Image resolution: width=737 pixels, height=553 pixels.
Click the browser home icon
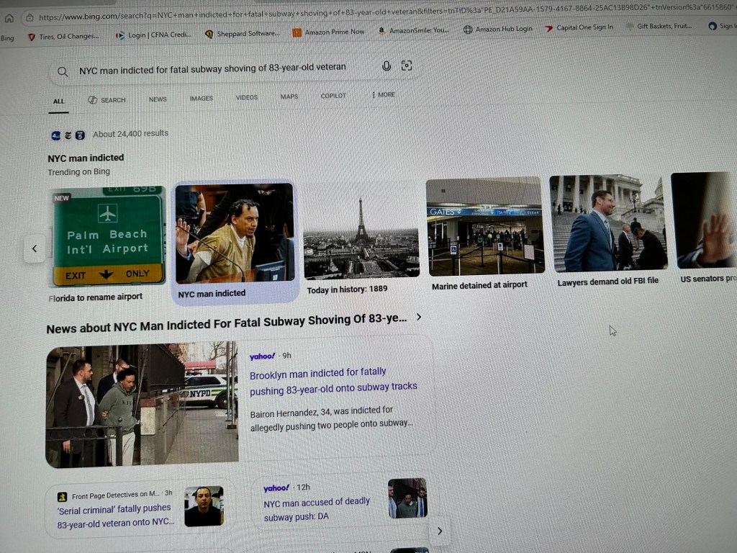click(x=9, y=18)
